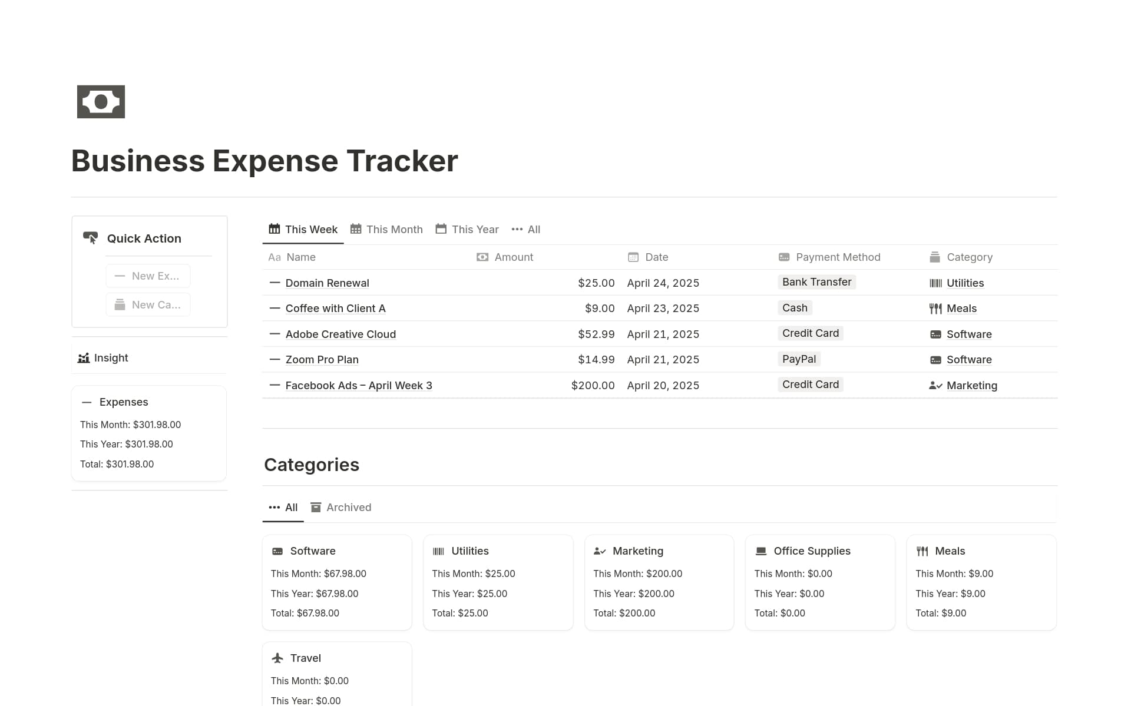Image resolution: width=1131 pixels, height=706 pixels.
Task: Click the money banknote page icon above the title
Action: click(x=101, y=101)
